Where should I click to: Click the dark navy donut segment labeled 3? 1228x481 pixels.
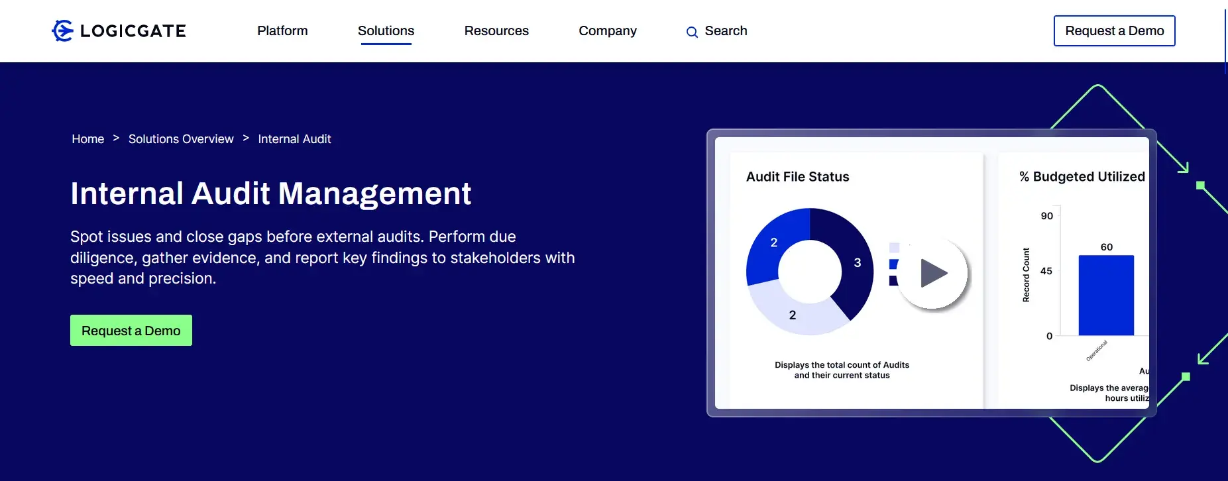857,263
